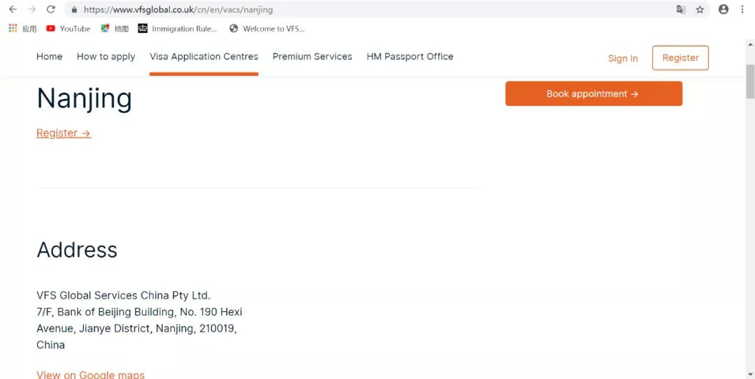Click the padlock site info icon
Screen dimensions: 755x379
(74, 10)
